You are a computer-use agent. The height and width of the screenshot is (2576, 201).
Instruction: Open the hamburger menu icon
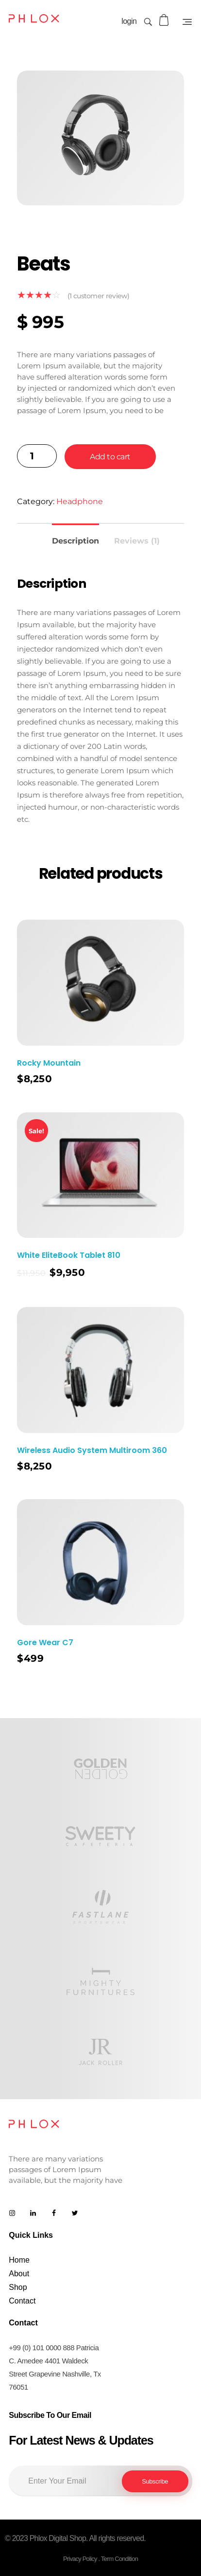(187, 21)
